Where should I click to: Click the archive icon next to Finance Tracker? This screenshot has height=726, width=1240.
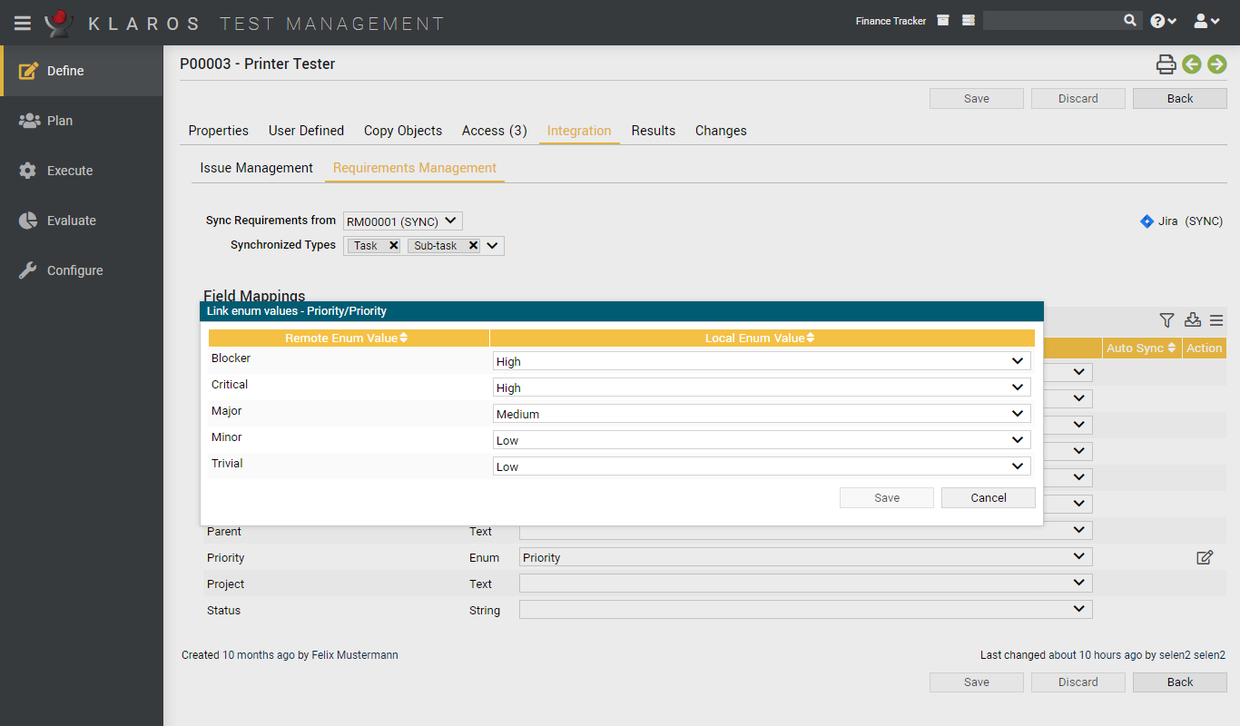(941, 19)
